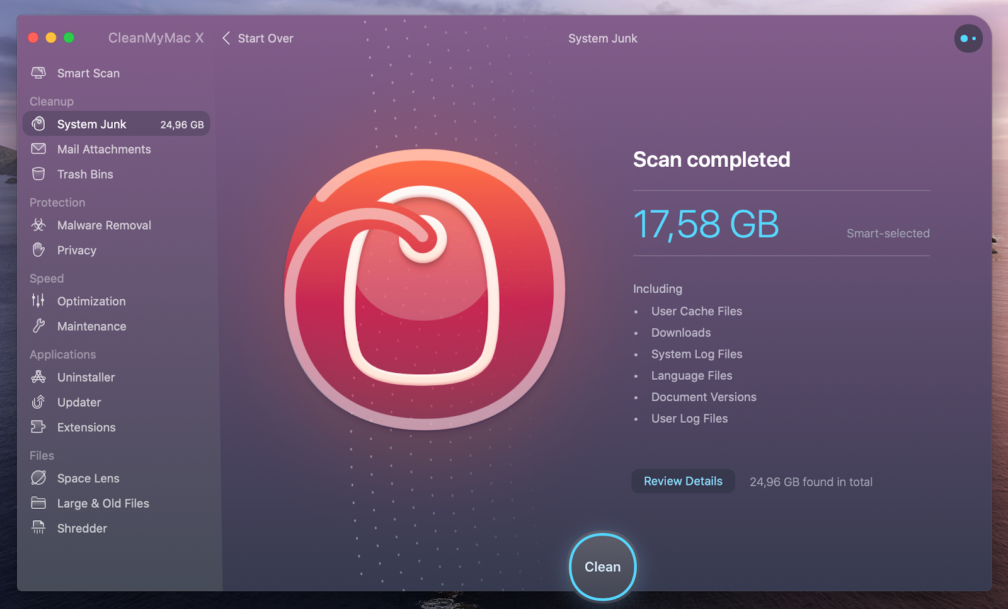Open Trash Bins module
The image size is (1008, 609).
85,174
